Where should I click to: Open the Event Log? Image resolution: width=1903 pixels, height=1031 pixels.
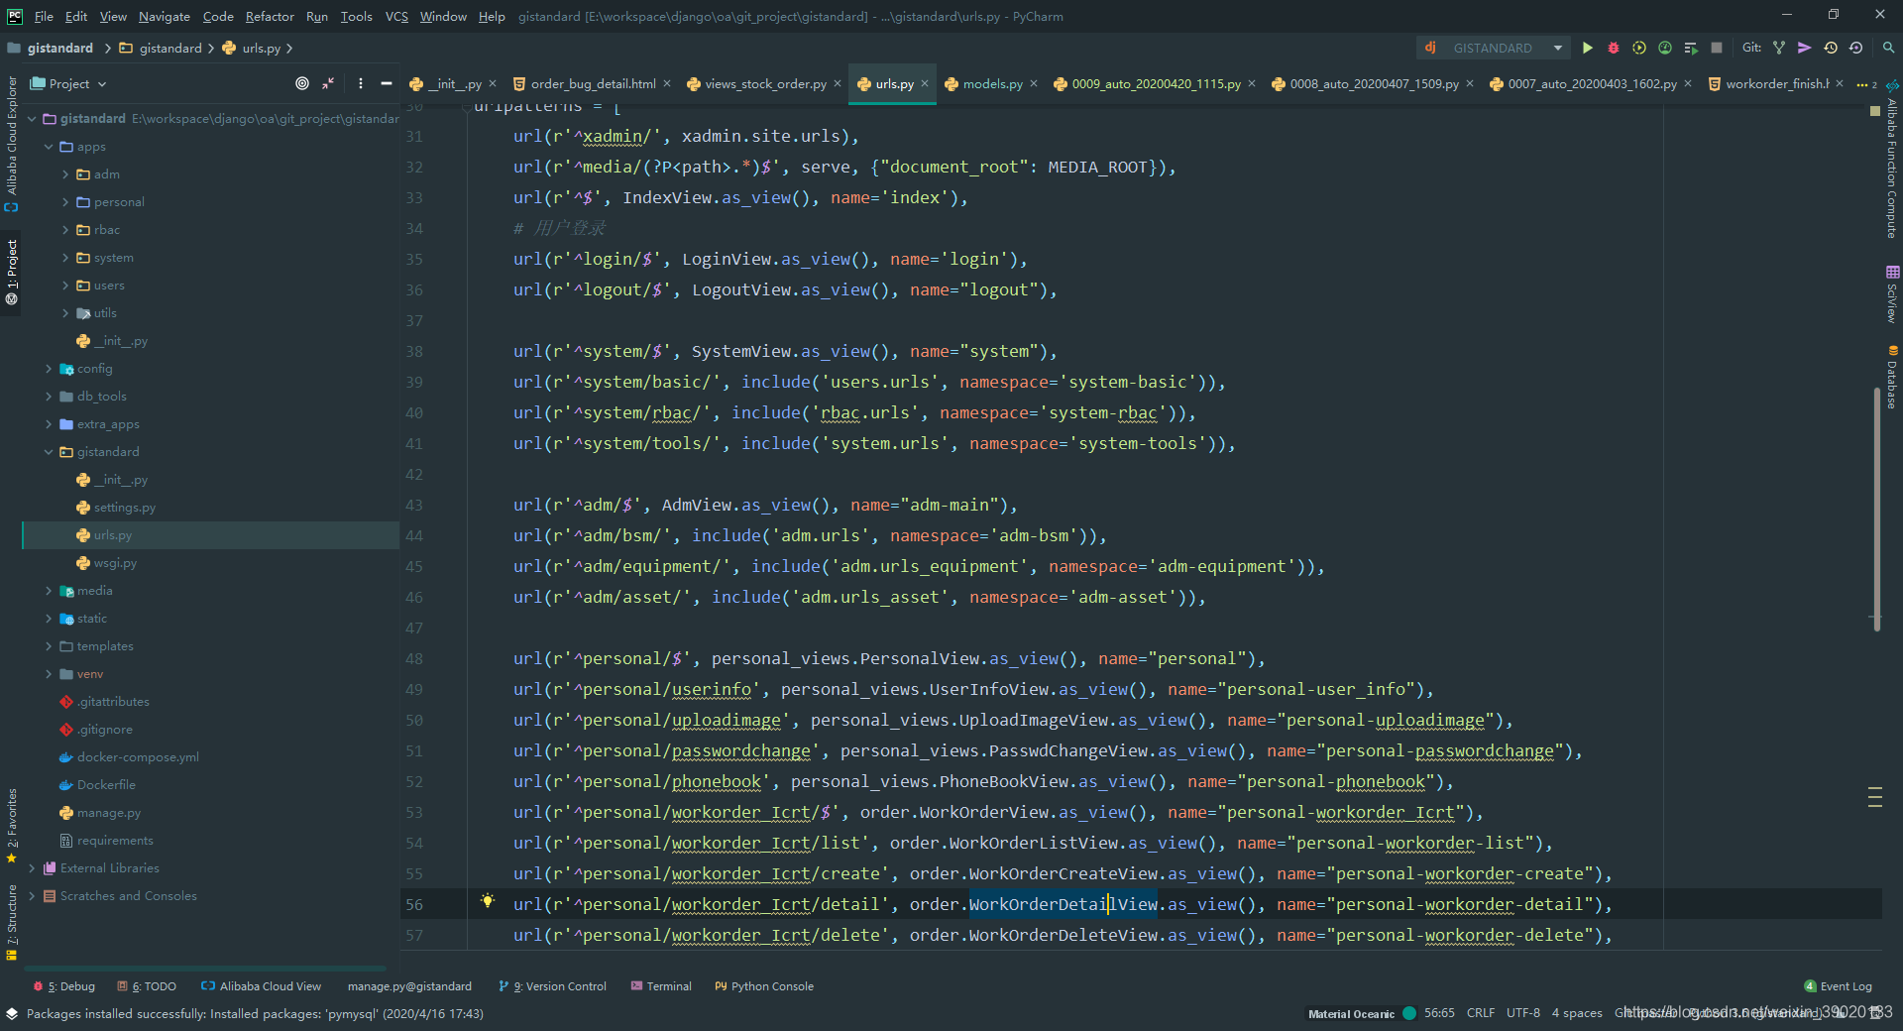tap(1839, 986)
